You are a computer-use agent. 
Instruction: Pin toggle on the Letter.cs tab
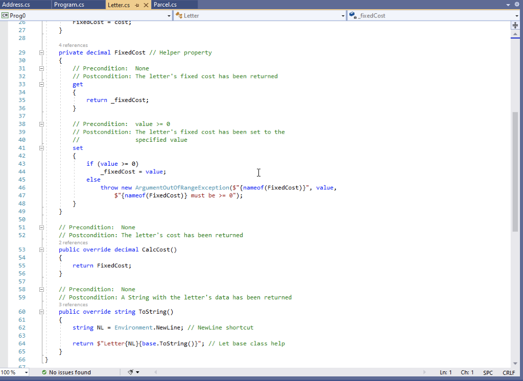(x=137, y=5)
